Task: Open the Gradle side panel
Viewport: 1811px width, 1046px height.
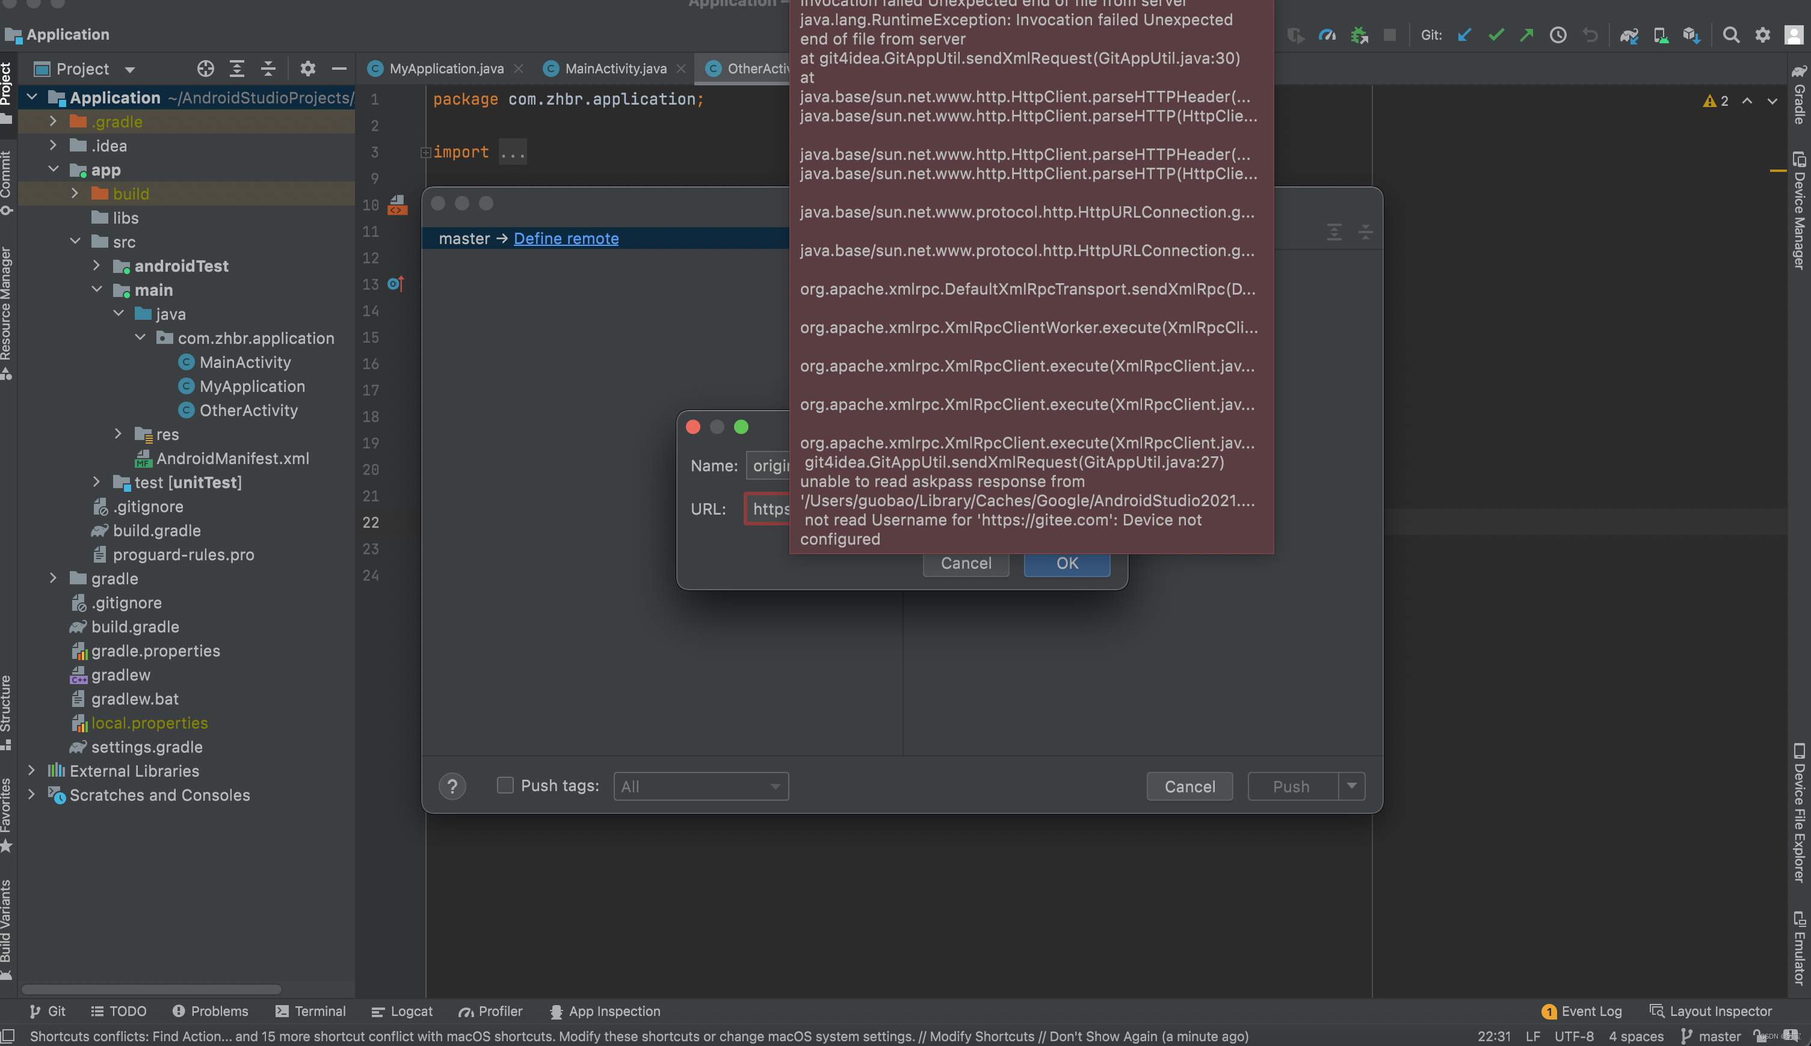Action: pos(1798,96)
